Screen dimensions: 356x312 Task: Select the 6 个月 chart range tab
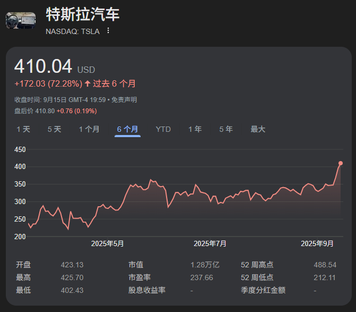pyautogui.click(x=127, y=129)
